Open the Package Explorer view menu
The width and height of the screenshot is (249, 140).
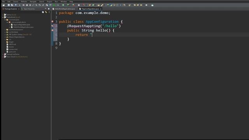(49, 12)
